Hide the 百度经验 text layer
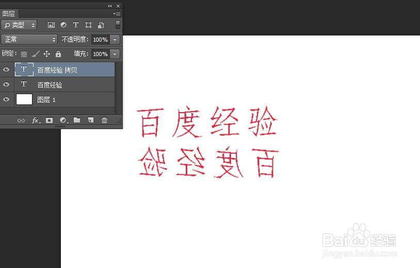420x268 pixels. (6, 84)
